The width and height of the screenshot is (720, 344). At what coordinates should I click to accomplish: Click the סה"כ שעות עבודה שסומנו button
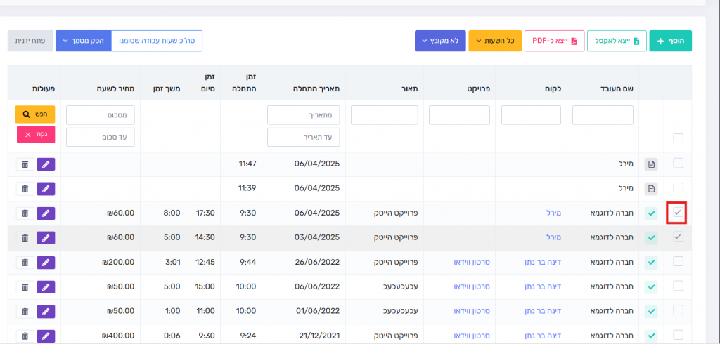[x=157, y=41]
